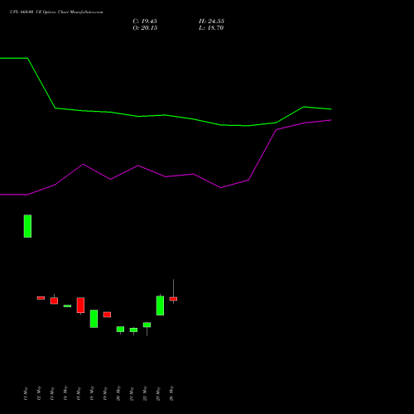Select the green candle for 18 May
414x414 pixels.
point(94,319)
